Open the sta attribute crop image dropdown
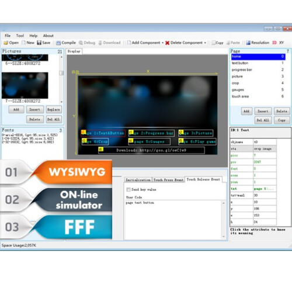The image size is (292, 292). (x=265, y=149)
